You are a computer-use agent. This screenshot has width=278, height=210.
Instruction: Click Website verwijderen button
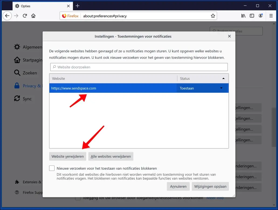click(x=68, y=156)
